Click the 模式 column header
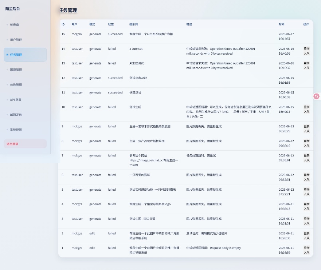321x270 pixels. [x=92, y=24]
